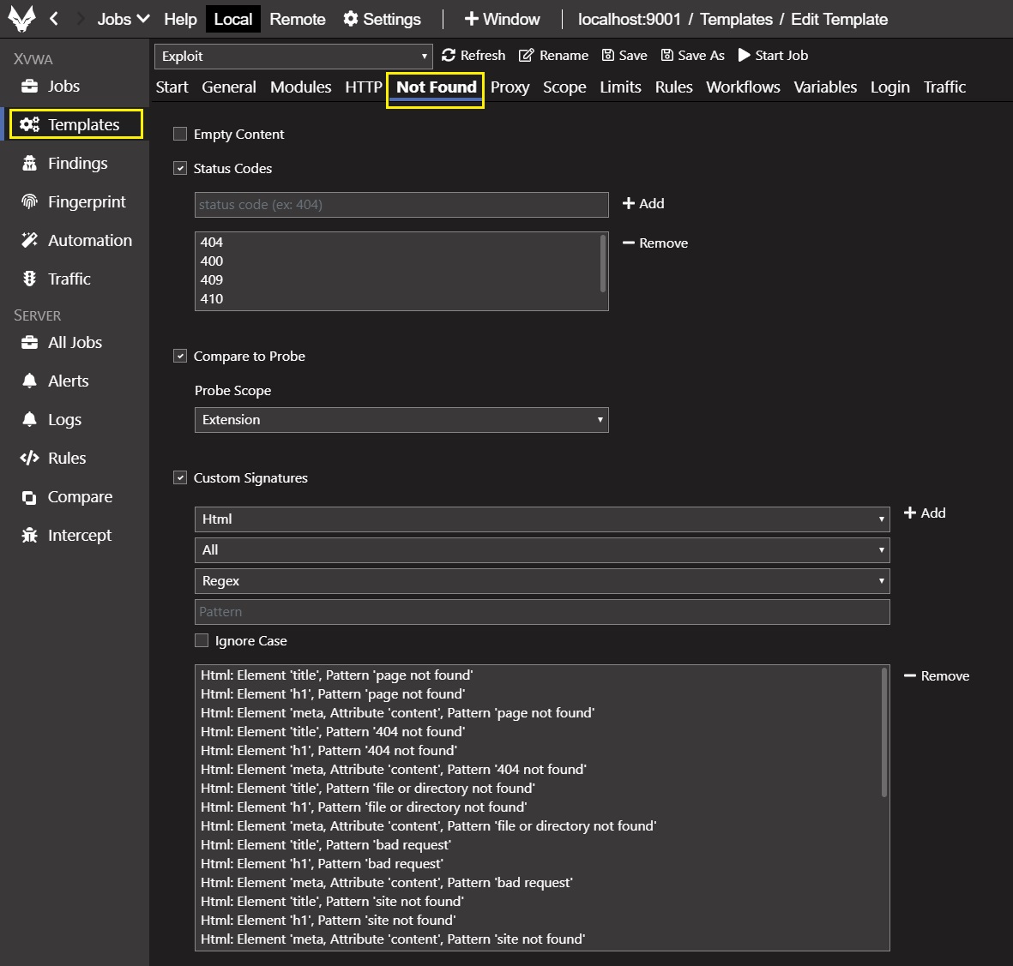Expand the Probe Scope Extension dropdown
The width and height of the screenshot is (1013, 966).
coord(401,420)
